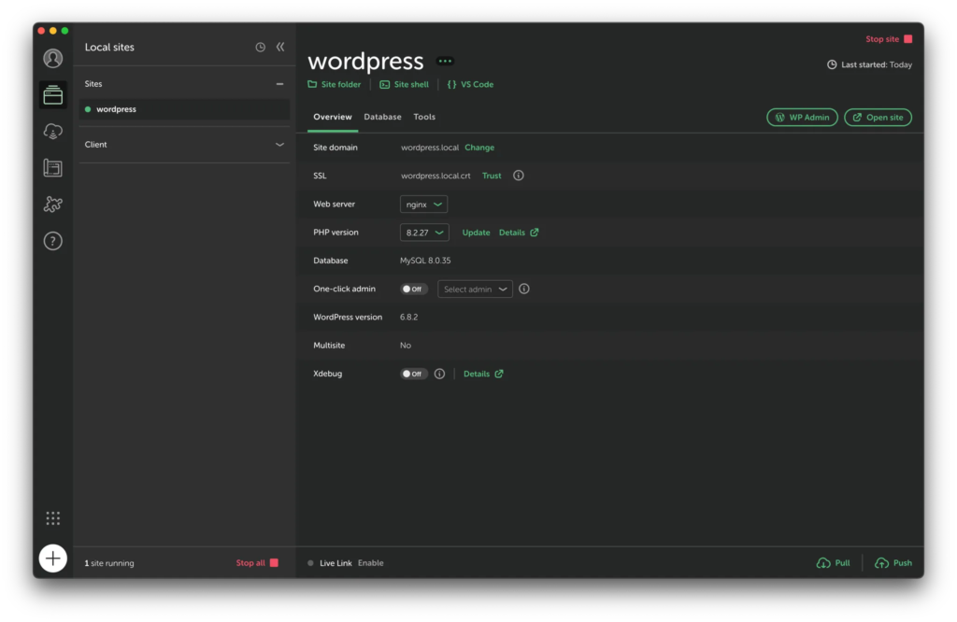Switch to the Database tab
This screenshot has width=957, height=622.
pyautogui.click(x=382, y=117)
